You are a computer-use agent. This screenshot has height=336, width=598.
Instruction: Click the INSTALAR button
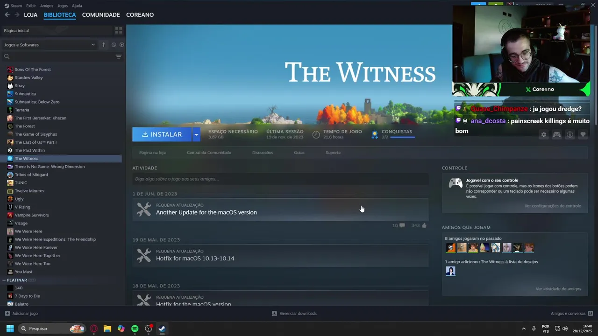pyautogui.click(x=162, y=134)
